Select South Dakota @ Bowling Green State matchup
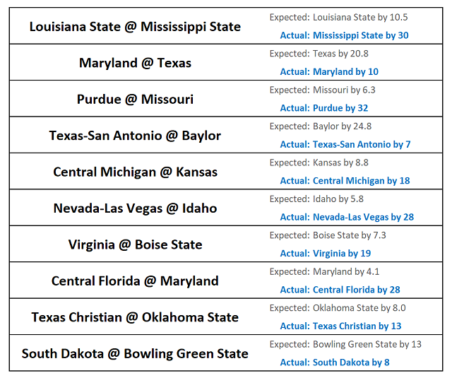 point(135,354)
